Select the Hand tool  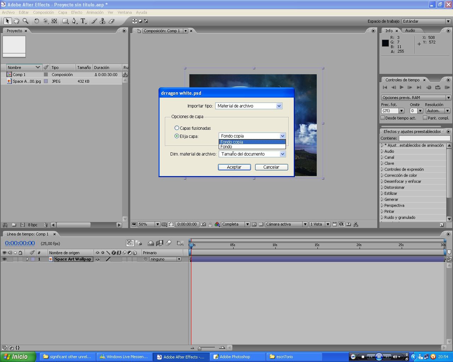[x=16, y=21]
